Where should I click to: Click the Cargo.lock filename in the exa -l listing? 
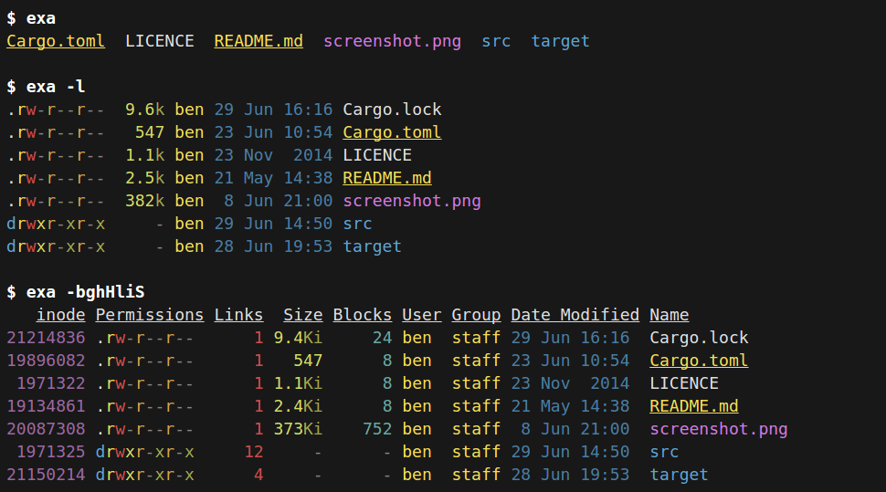coord(392,110)
